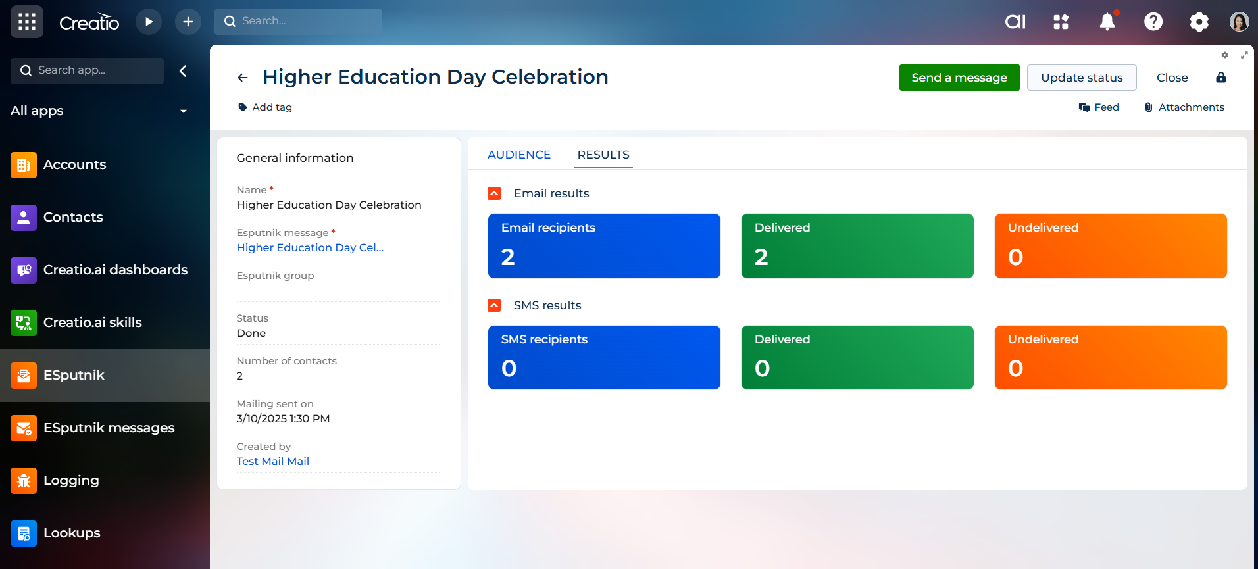Open the help question mark icon
Screen dimensions: 1258x569
pos(1153,22)
